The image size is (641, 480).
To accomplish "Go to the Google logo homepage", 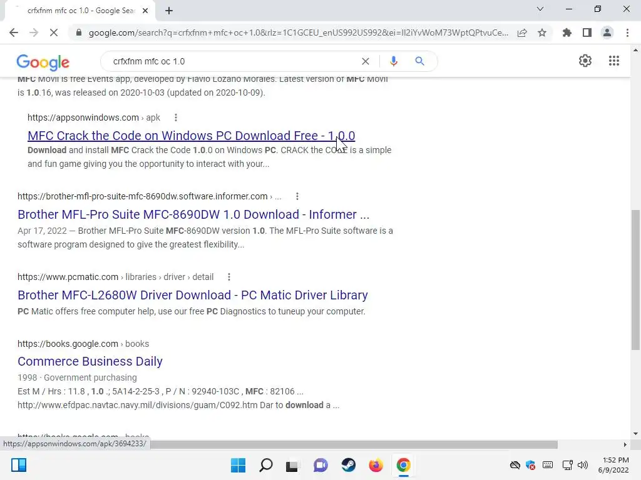I will tap(43, 62).
